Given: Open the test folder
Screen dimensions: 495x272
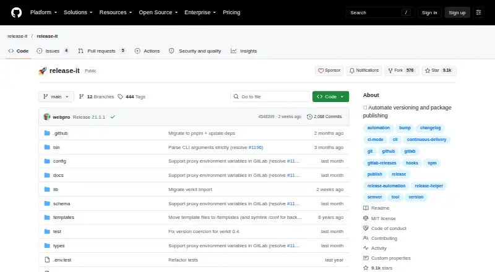Looking at the screenshot, I should pyautogui.click(x=57, y=231).
